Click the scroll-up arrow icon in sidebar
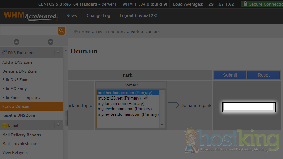 (17, 42)
